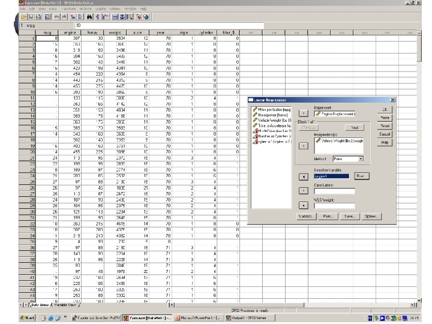
Task: Click the Print toolbar icon
Action: tap(38, 17)
